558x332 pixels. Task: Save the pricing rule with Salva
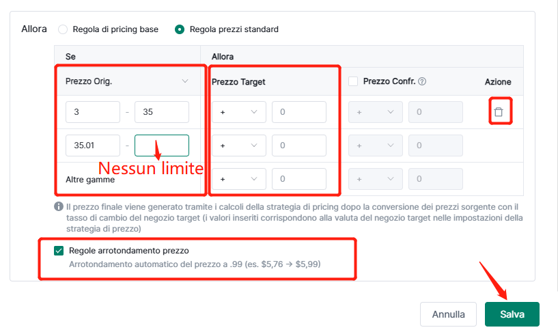pyautogui.click(x=512, y=314)
